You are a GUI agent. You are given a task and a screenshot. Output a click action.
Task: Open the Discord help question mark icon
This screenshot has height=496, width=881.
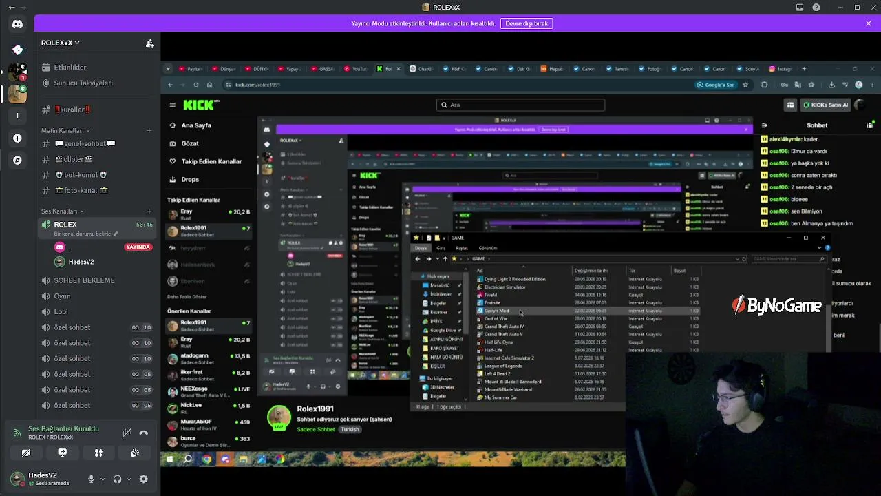coord(816,8)
